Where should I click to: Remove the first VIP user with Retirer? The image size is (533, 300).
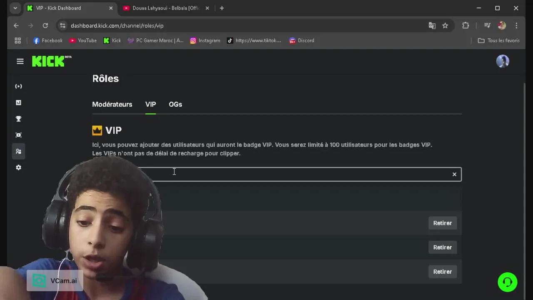pyautogui.click(x=442, y=223)
